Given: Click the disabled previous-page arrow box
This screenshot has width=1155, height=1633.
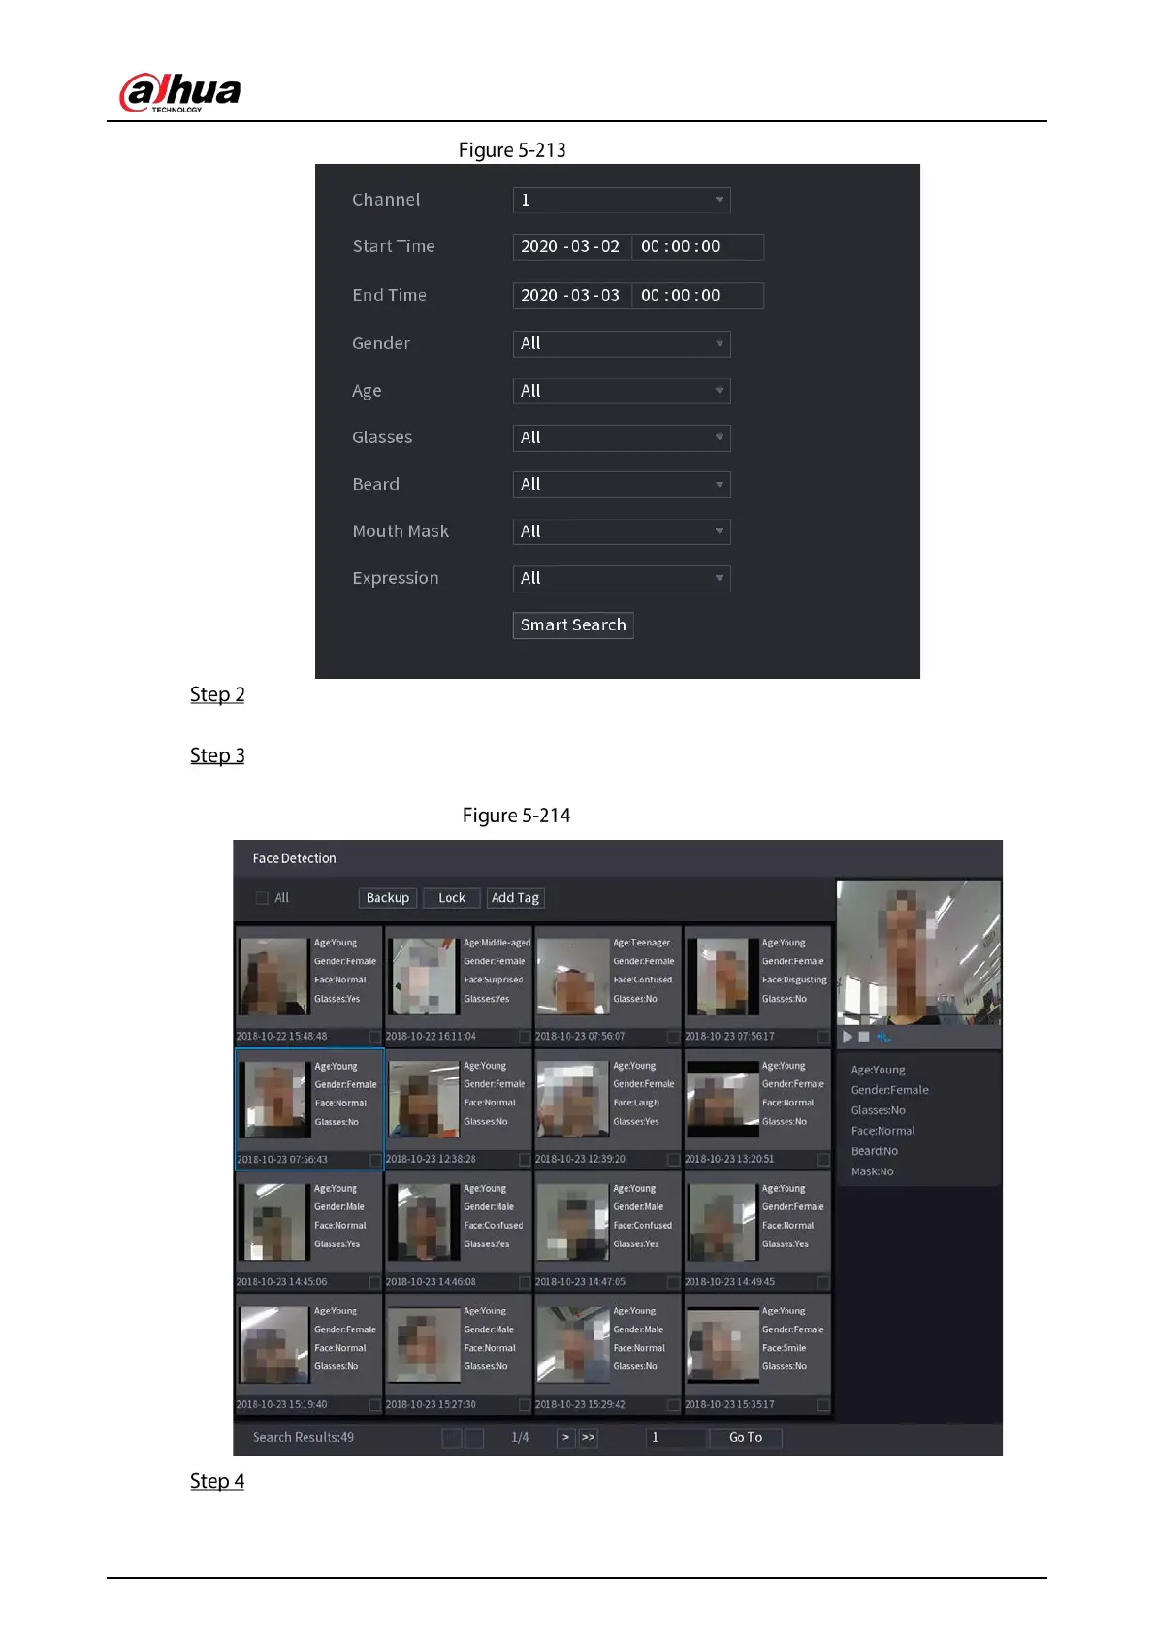Looking at the screenshot, I should (x=474, y=1437).
